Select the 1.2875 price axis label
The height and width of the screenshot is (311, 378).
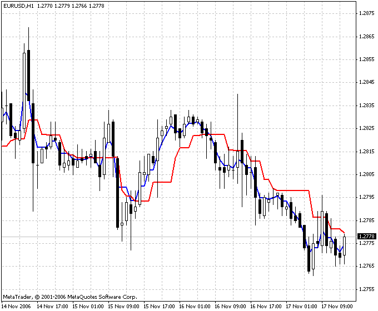point(366,13)
